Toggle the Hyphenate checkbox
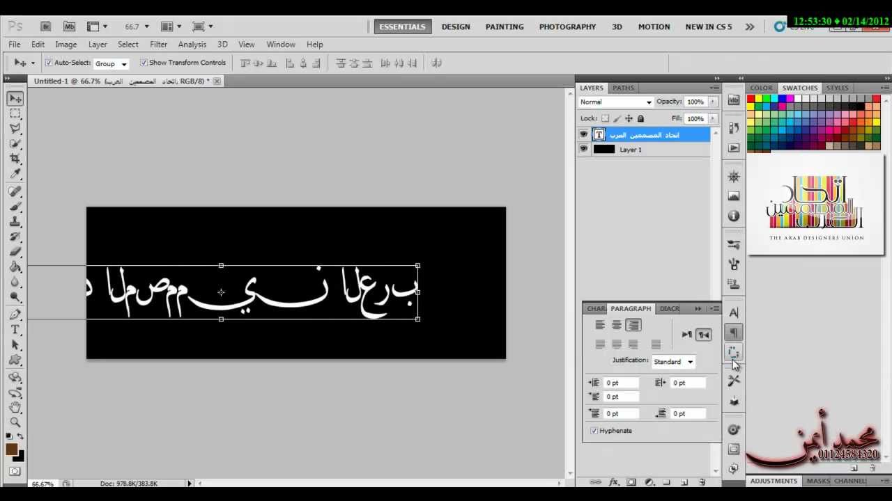Screen dimensions: 892x501 tap(594, 431)
